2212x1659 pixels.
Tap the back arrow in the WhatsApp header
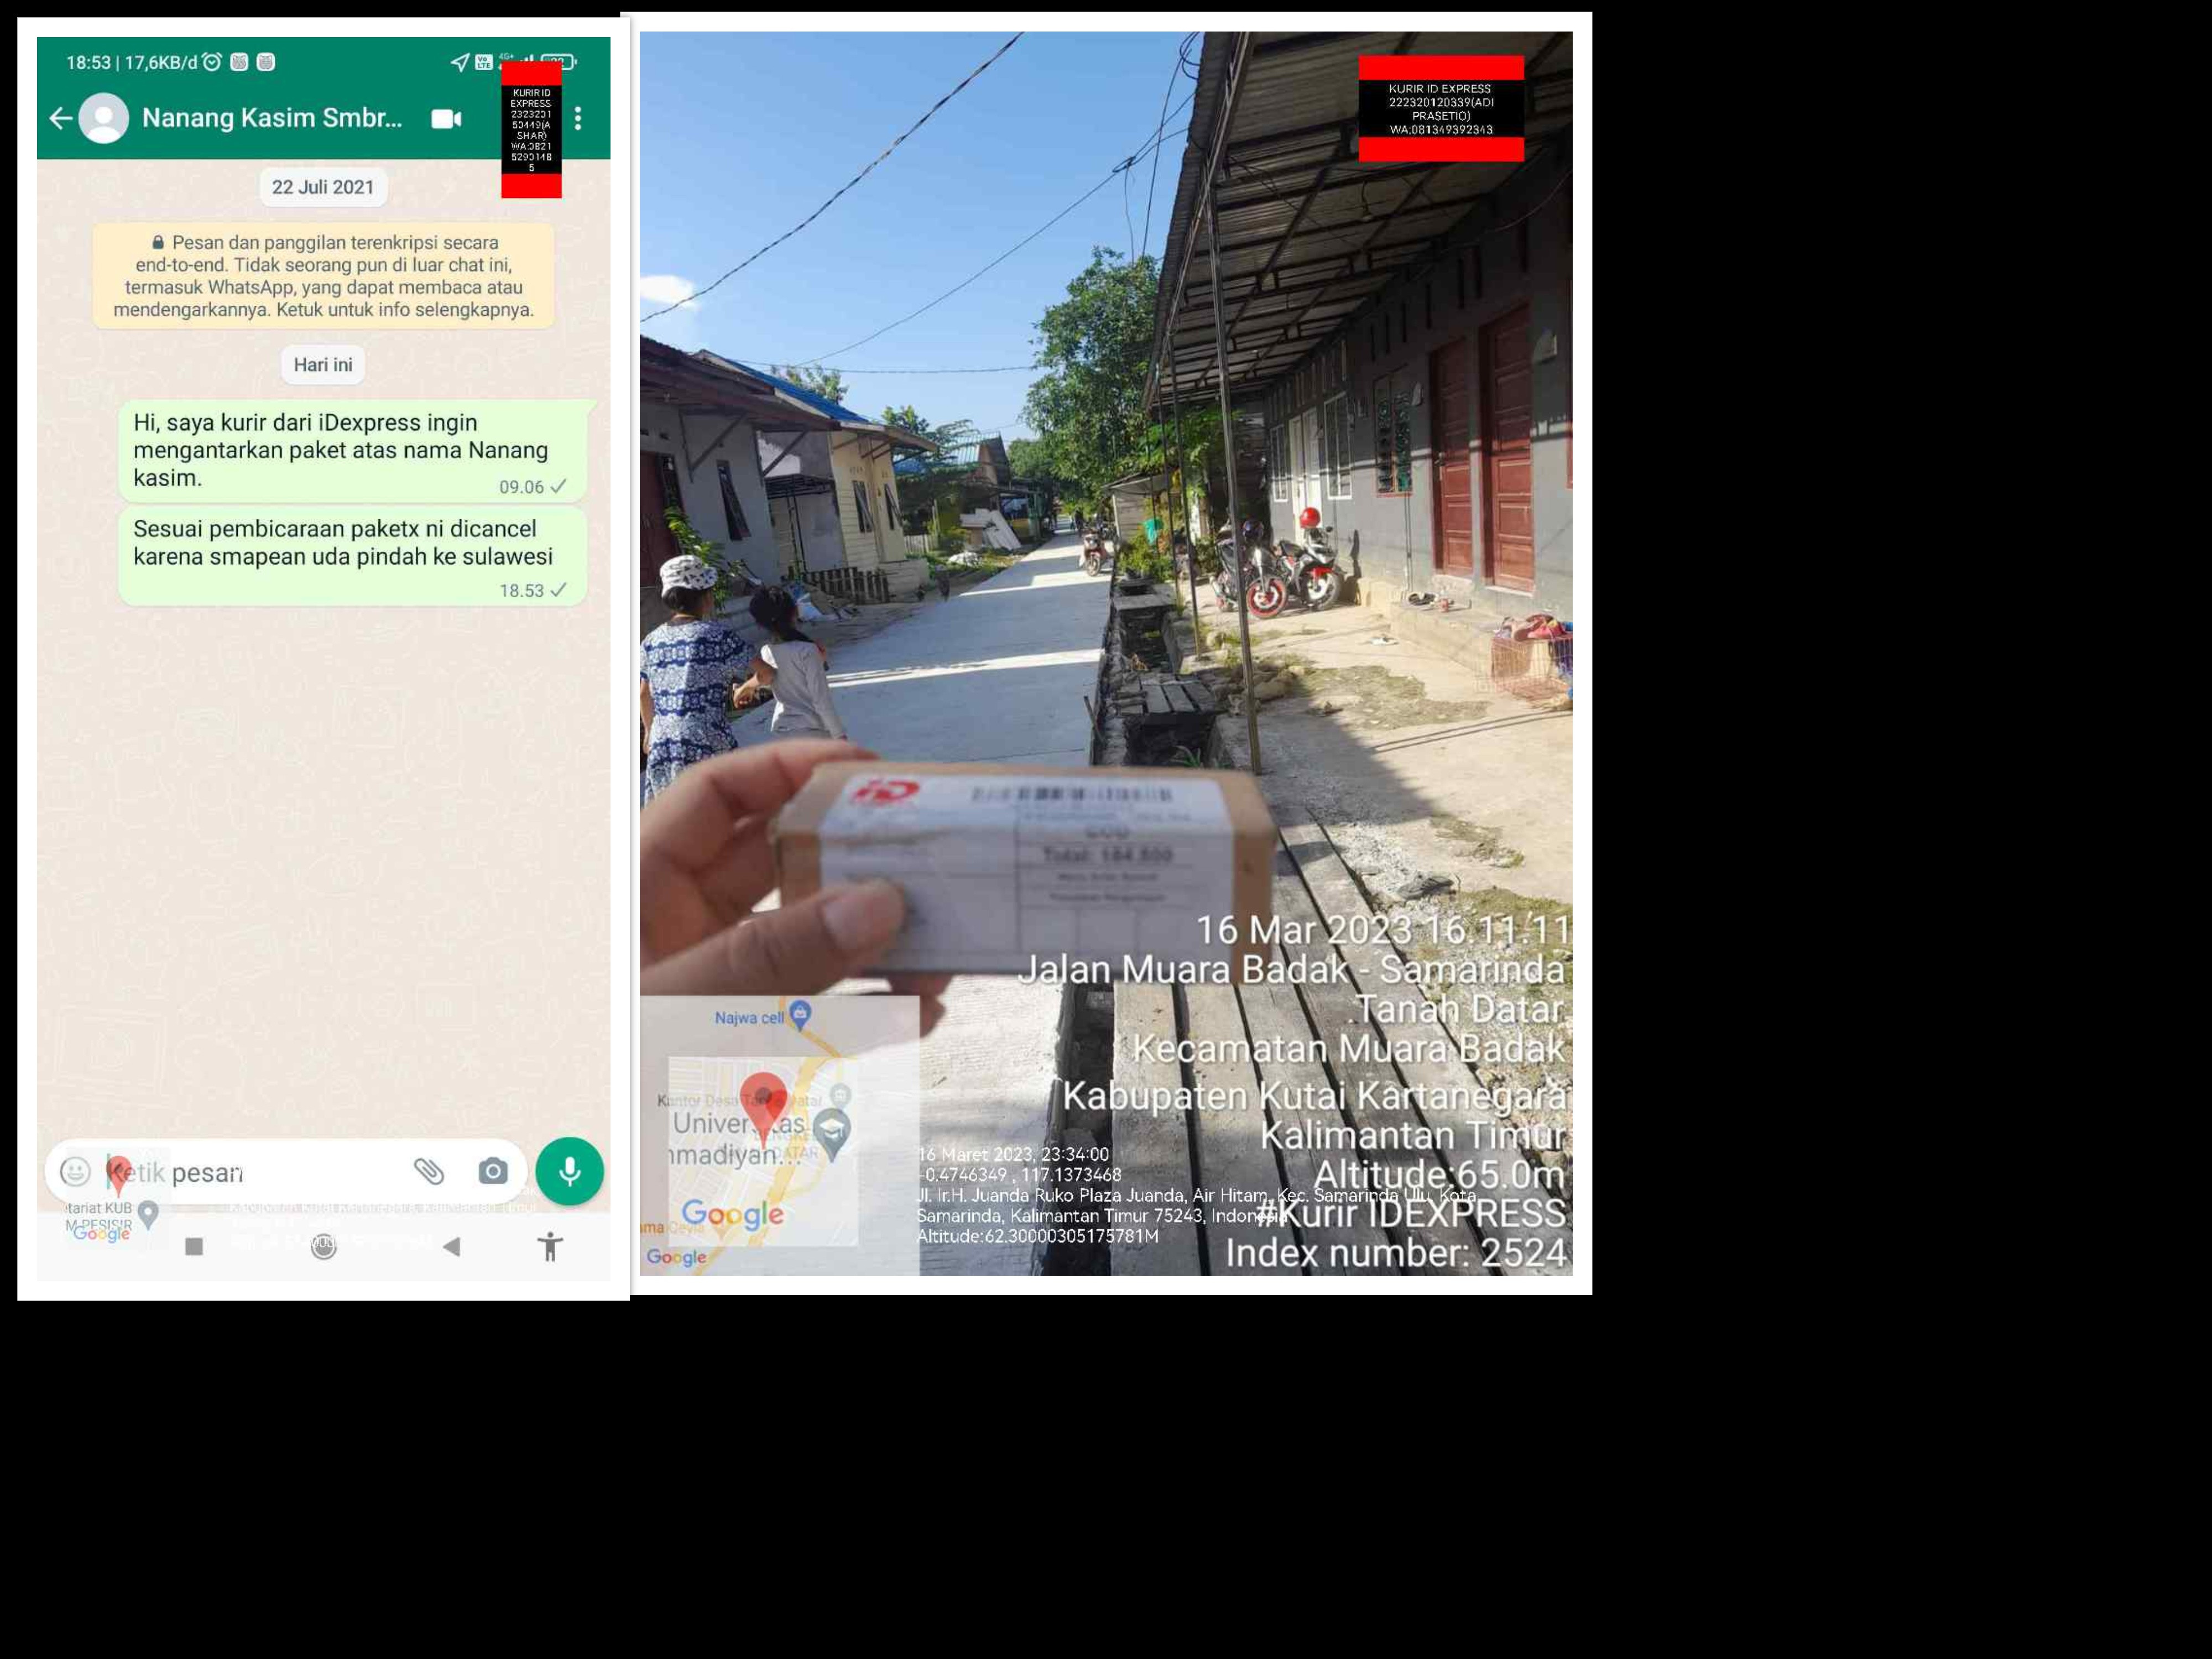click(x=60, y=119)
